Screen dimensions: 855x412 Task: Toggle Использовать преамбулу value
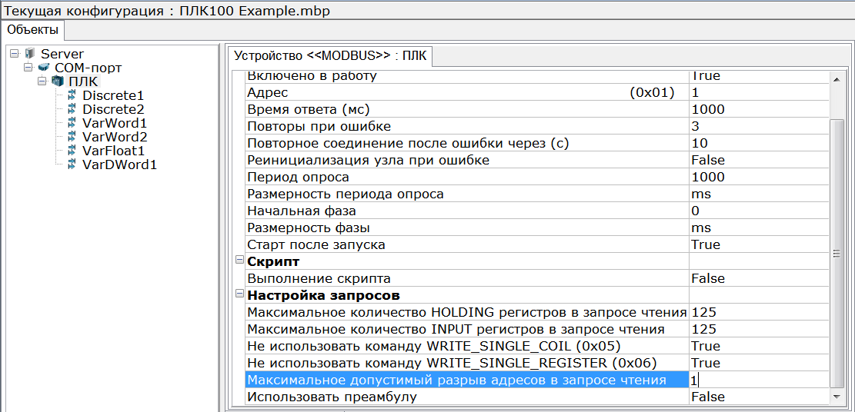[756, 397]
